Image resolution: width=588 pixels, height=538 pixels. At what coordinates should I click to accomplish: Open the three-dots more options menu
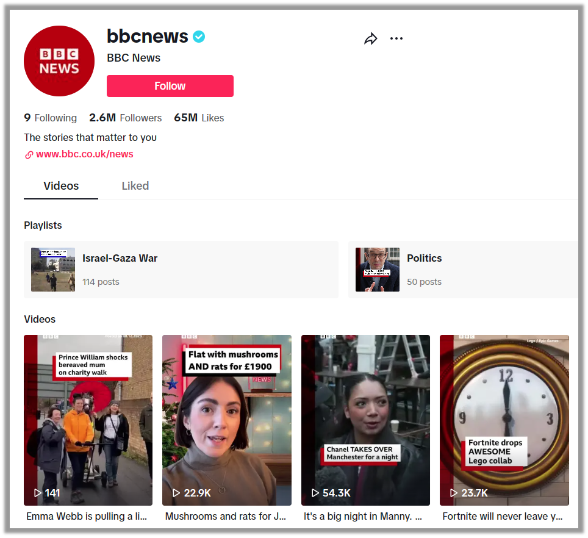click(x=396, y=38)
